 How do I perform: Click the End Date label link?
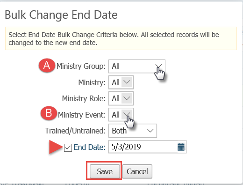(x=90, y=147)
